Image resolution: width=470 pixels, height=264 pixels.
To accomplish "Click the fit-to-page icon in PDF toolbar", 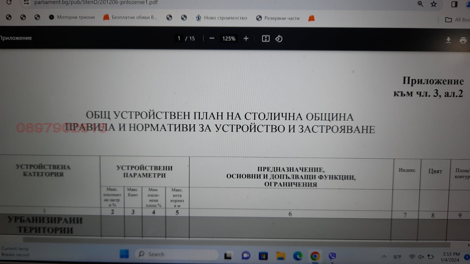I will tap(265, 38).
